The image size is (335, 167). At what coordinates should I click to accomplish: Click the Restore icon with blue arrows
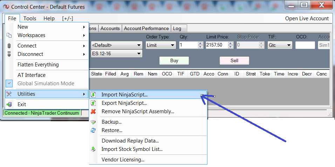tap(93, 130)
